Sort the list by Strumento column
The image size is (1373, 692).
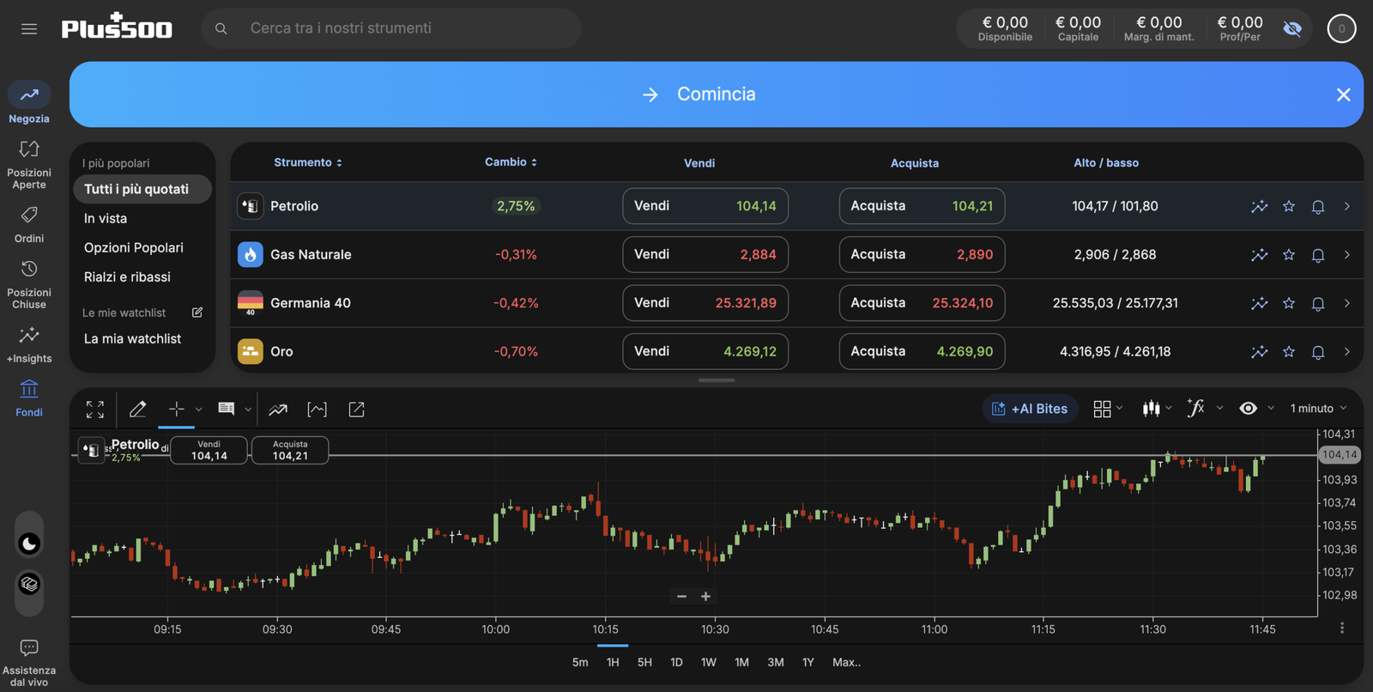(x=308, y=162)
